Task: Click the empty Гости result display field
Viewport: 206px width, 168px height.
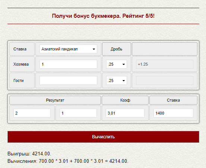Action: click(x=165, y=80)
